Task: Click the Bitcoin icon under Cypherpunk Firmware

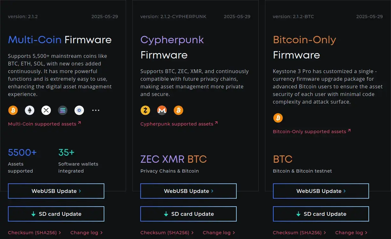Action: 178,110
